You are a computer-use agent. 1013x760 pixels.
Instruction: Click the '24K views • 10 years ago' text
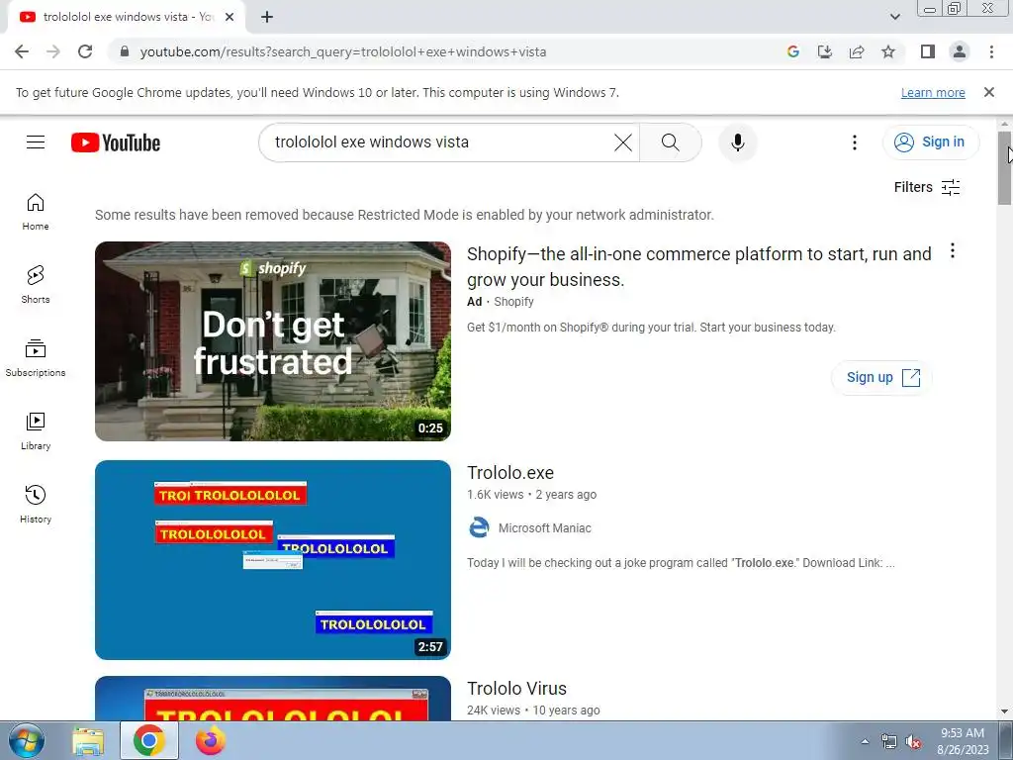(x=533, y=711)
